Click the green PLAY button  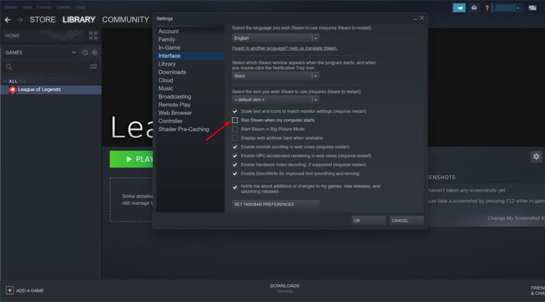pos(131,159)
